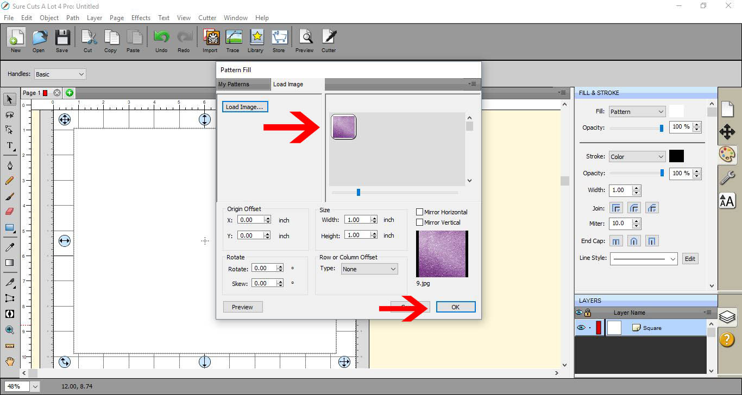Image resolution: width=742 pixels, height=395 pixels.
Task: Select the Type text tool
Action: click(x=10, y=145)
